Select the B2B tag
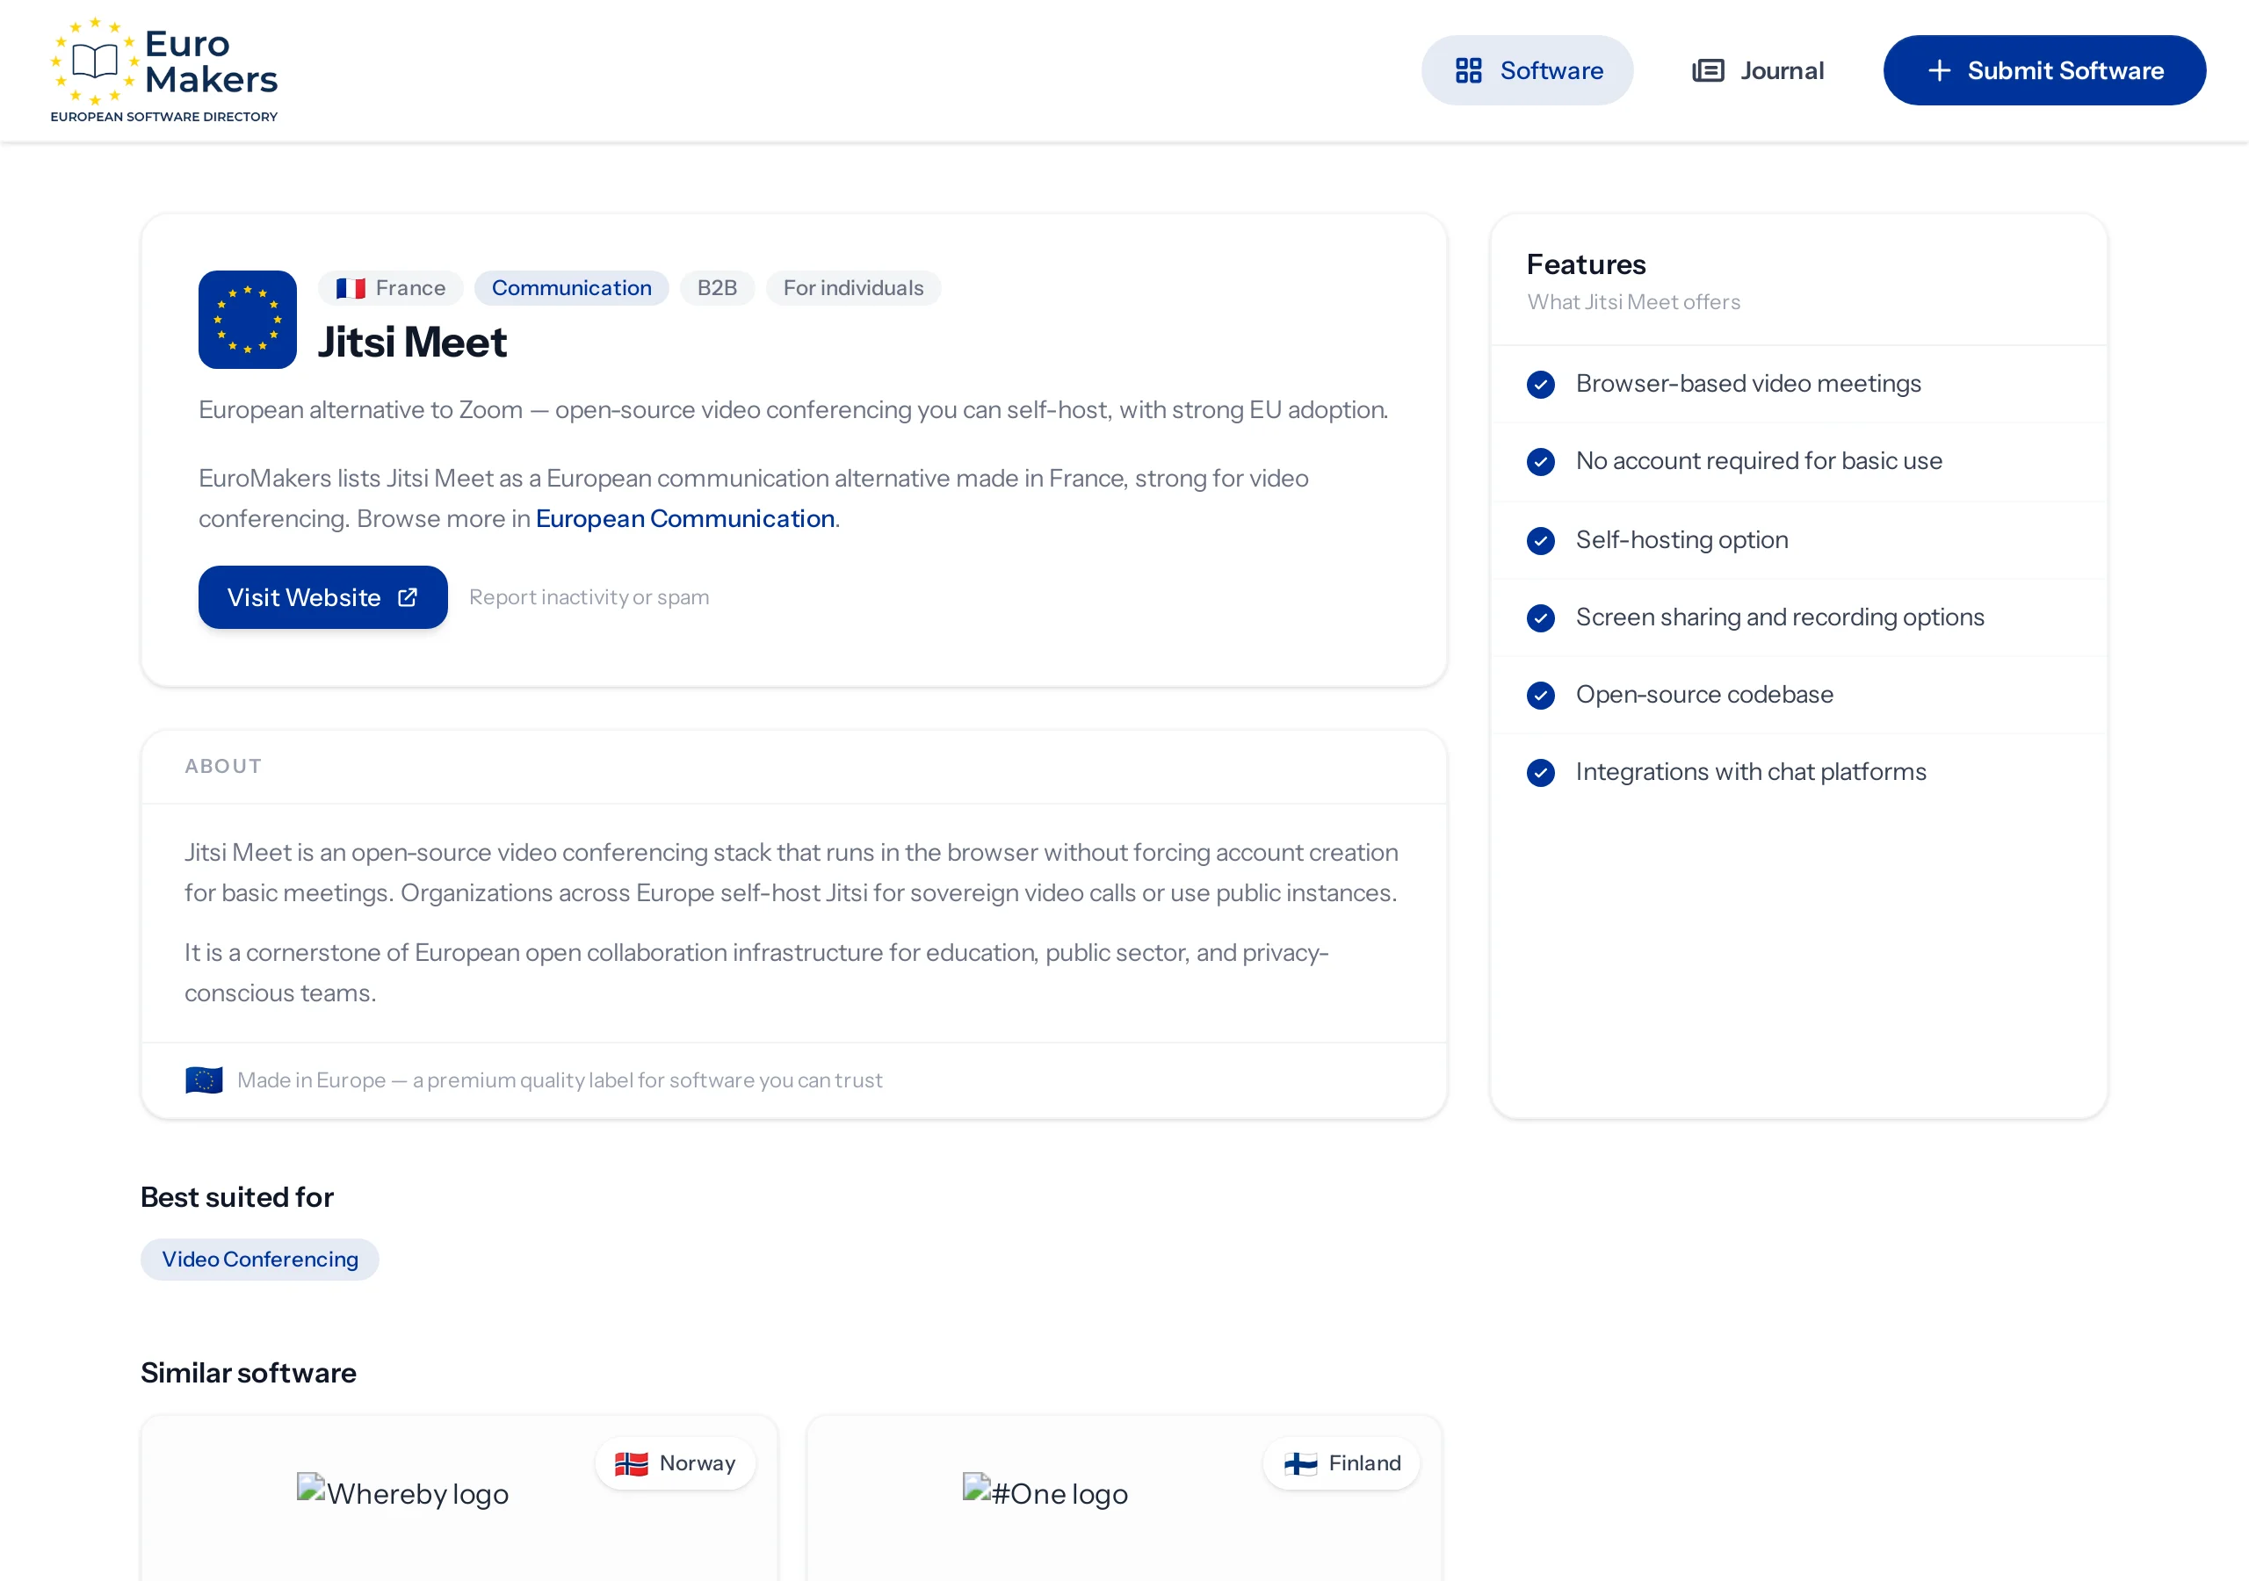This screenshot has height=1581, width=2249. pos(716,288)
